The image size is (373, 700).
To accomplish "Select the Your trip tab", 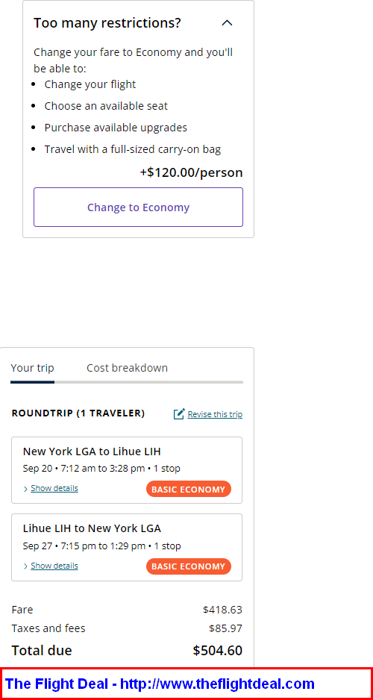I will click(x=33, y=368).
